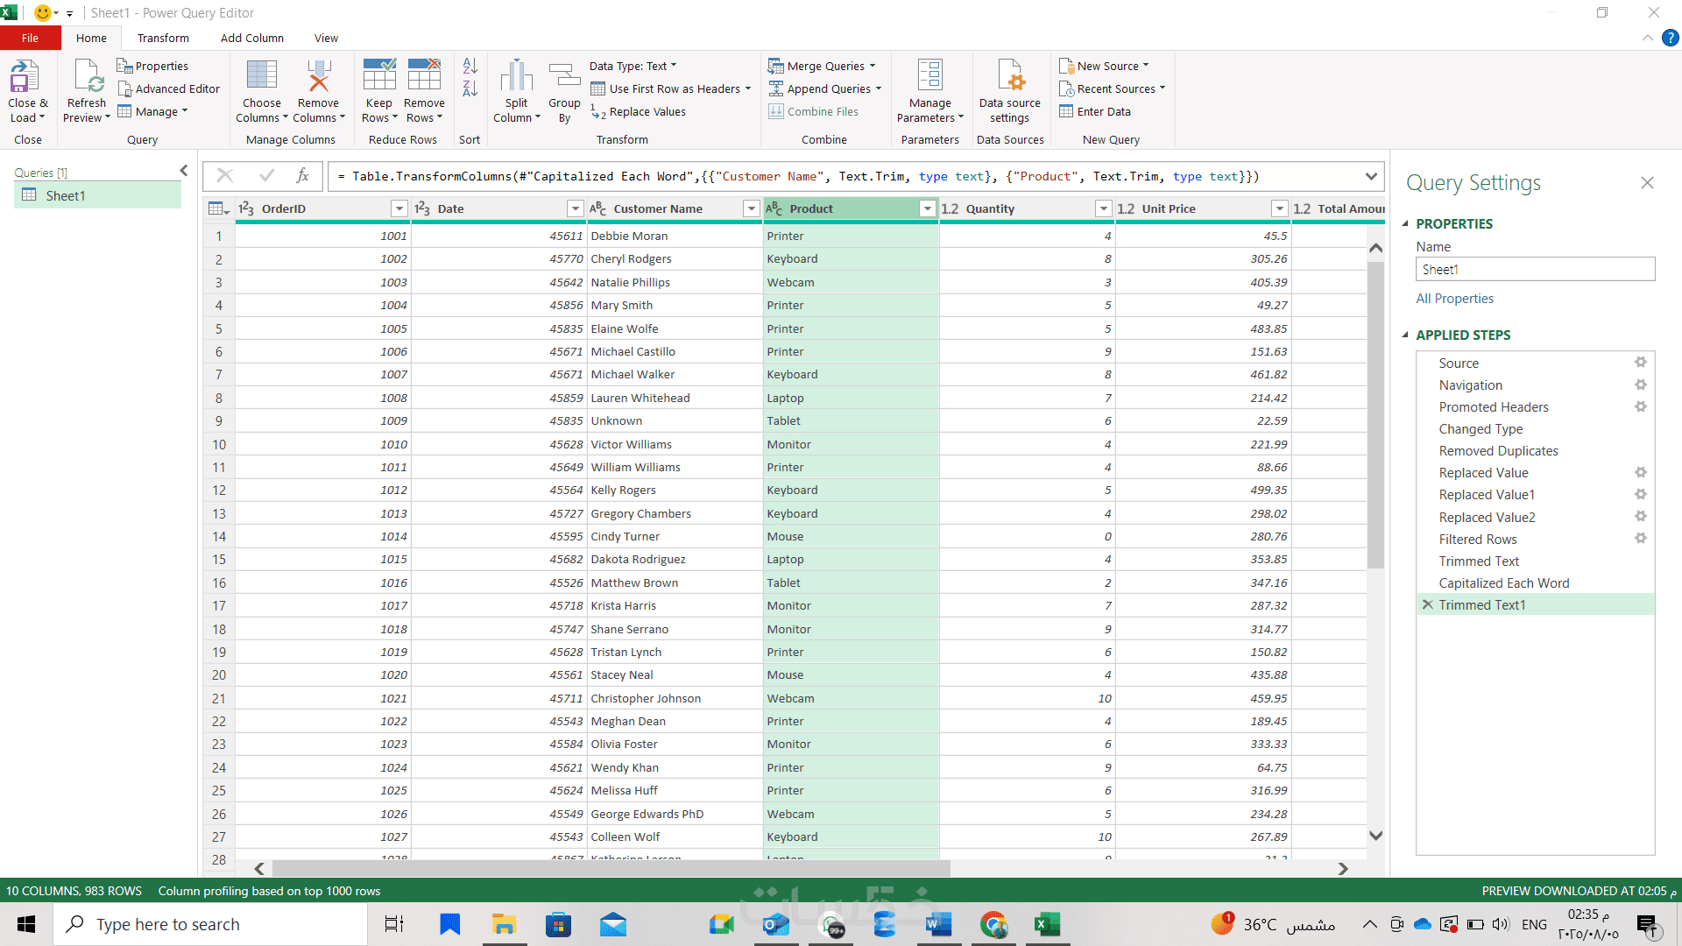The height and width of the screenshot is (946, 1682).
Task: Open the Product column filter dropdown
Action: coord(927,208)
